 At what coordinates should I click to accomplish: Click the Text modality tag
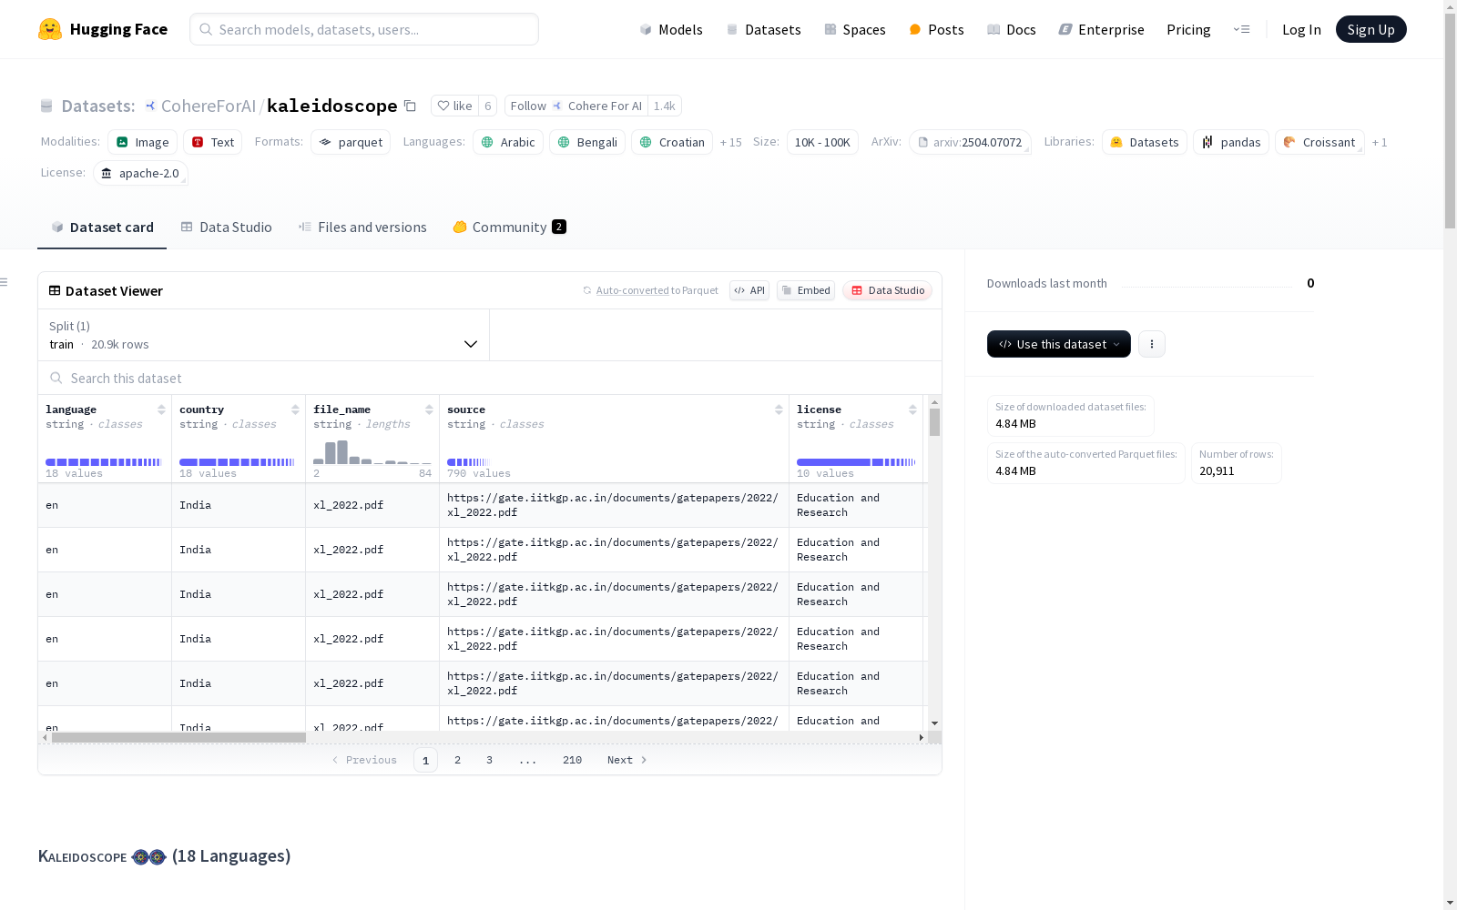[212, 142]
